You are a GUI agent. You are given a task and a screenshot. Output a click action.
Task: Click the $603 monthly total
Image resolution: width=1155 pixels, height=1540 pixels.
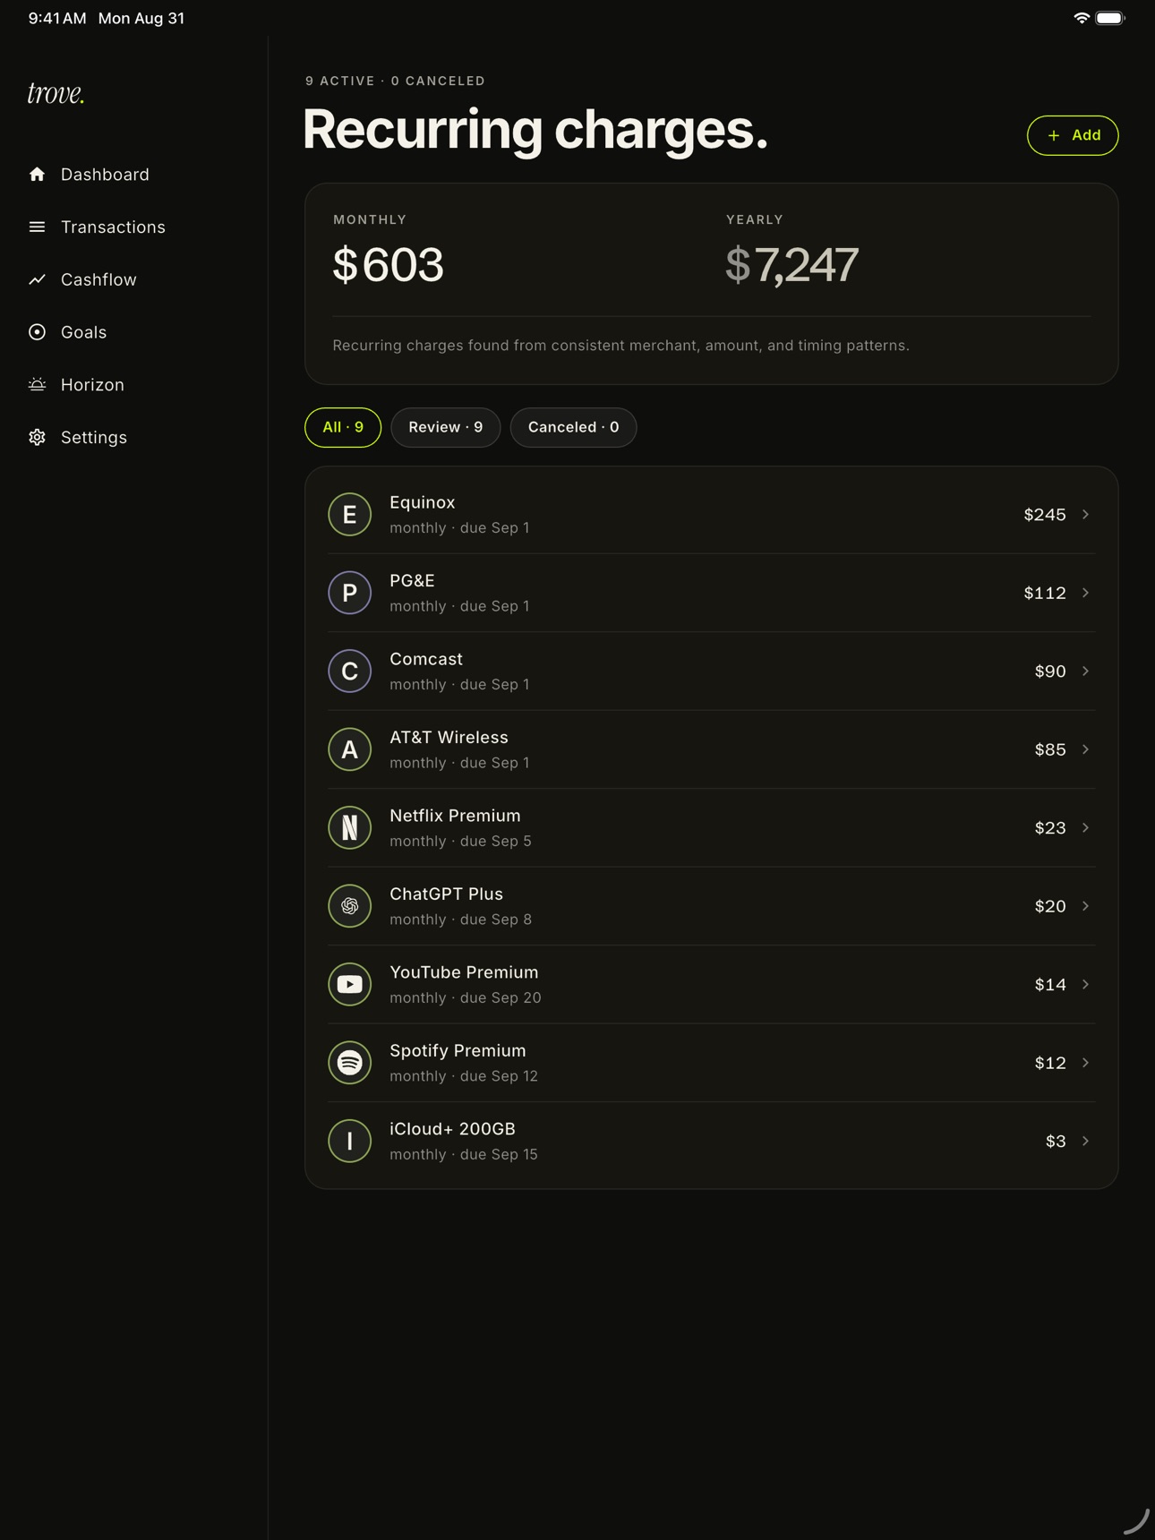[388, 265]
